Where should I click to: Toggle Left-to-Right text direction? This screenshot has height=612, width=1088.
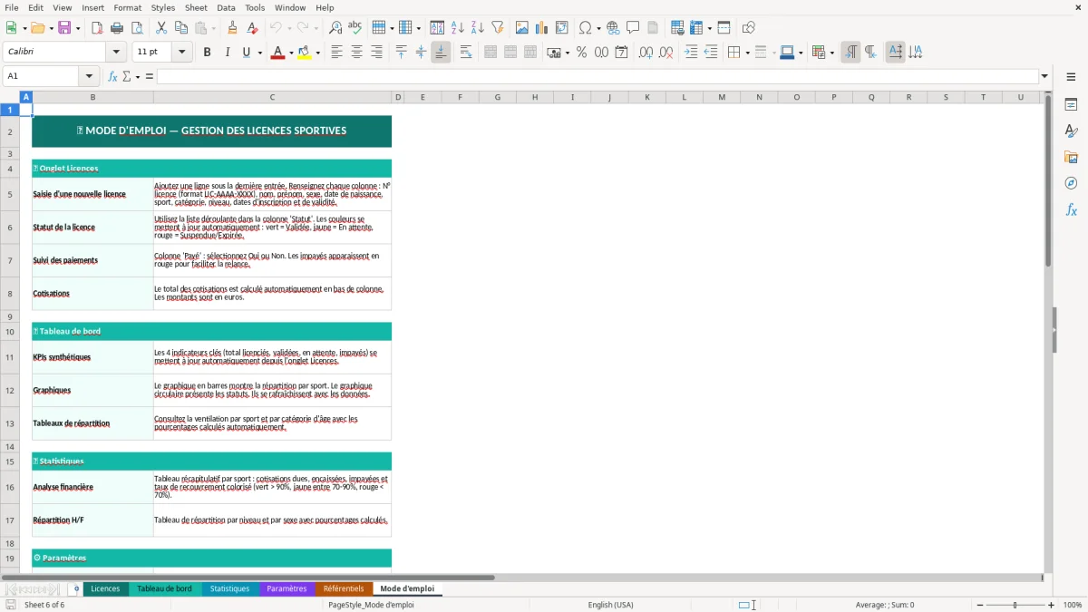coord(850,53)
